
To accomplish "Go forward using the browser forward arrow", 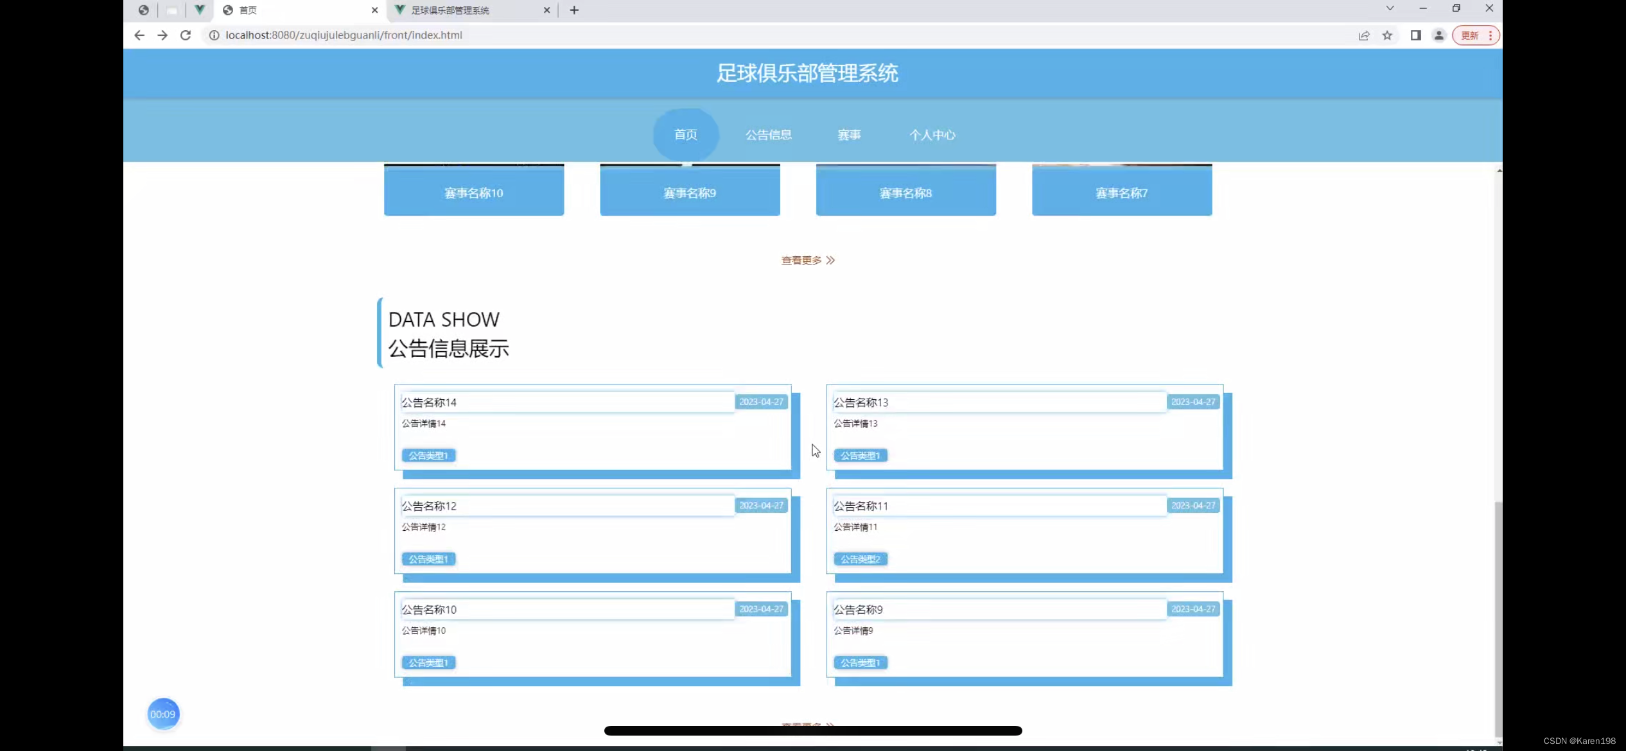I will pos(162,35).
